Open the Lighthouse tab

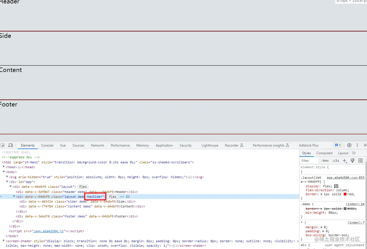[210, 145]
